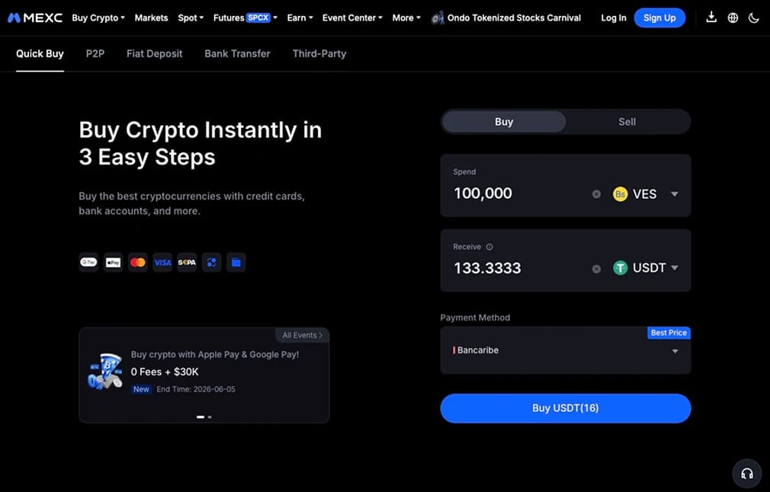770x492 pixels.
Task: Click the Ondo Carnival promo icon
Action: 437,18
